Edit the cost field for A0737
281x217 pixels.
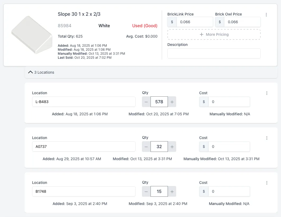pyautogui.click(x=229, y=147)
